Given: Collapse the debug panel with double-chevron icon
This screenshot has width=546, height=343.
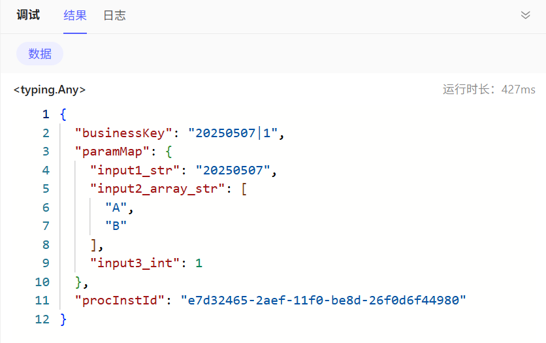Looking at the screenshot, I should pos(526,15).
